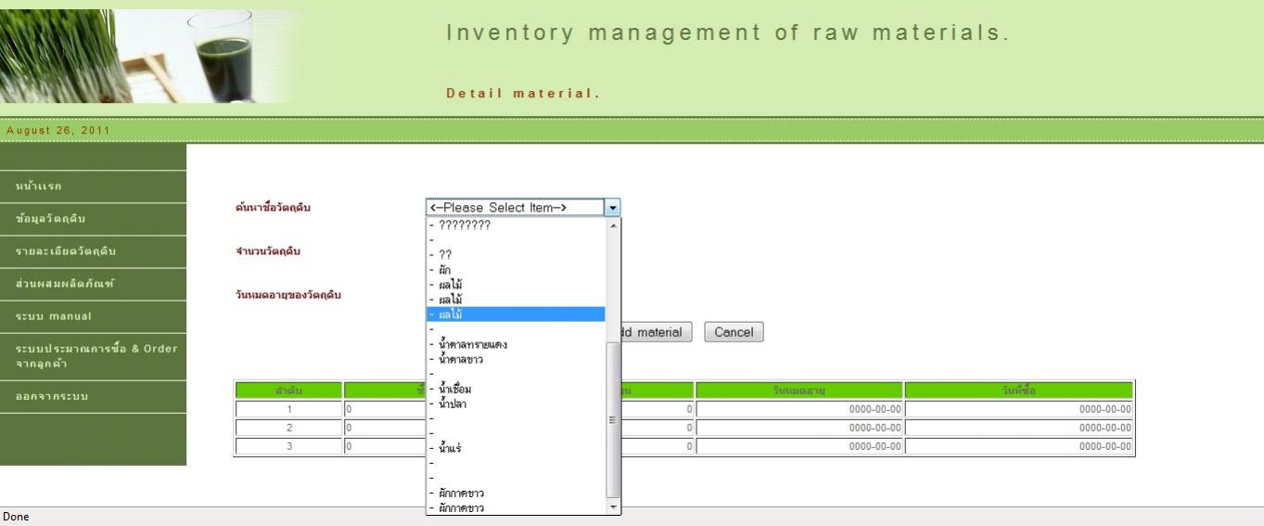Image resolution: width=1264 pixels, height=526 pixels.
Task: Pick 'น้ำตาลทรายแดง' from the dropdown list
Action: click(516, 344)
